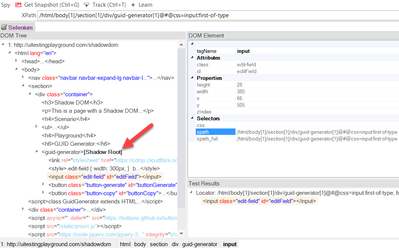Screen dimensions: 399x248
Task: Click the xpath_full selector row
Action: pos(207,139)
